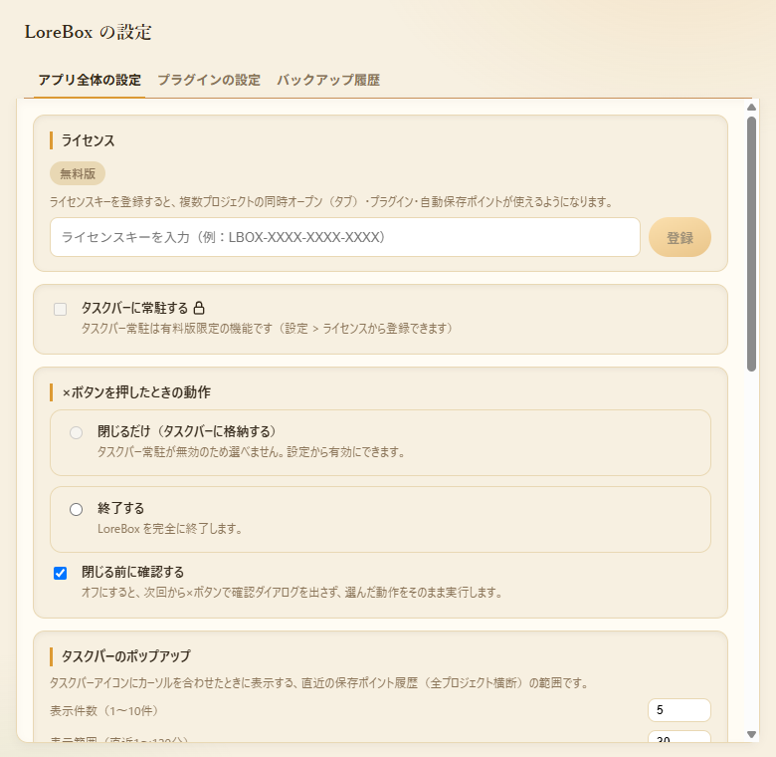The height and width of the screenshot is (757, 776).
Task: Click the 表示件数 number field
Action: pyautogui.click(x=679, y=710)
